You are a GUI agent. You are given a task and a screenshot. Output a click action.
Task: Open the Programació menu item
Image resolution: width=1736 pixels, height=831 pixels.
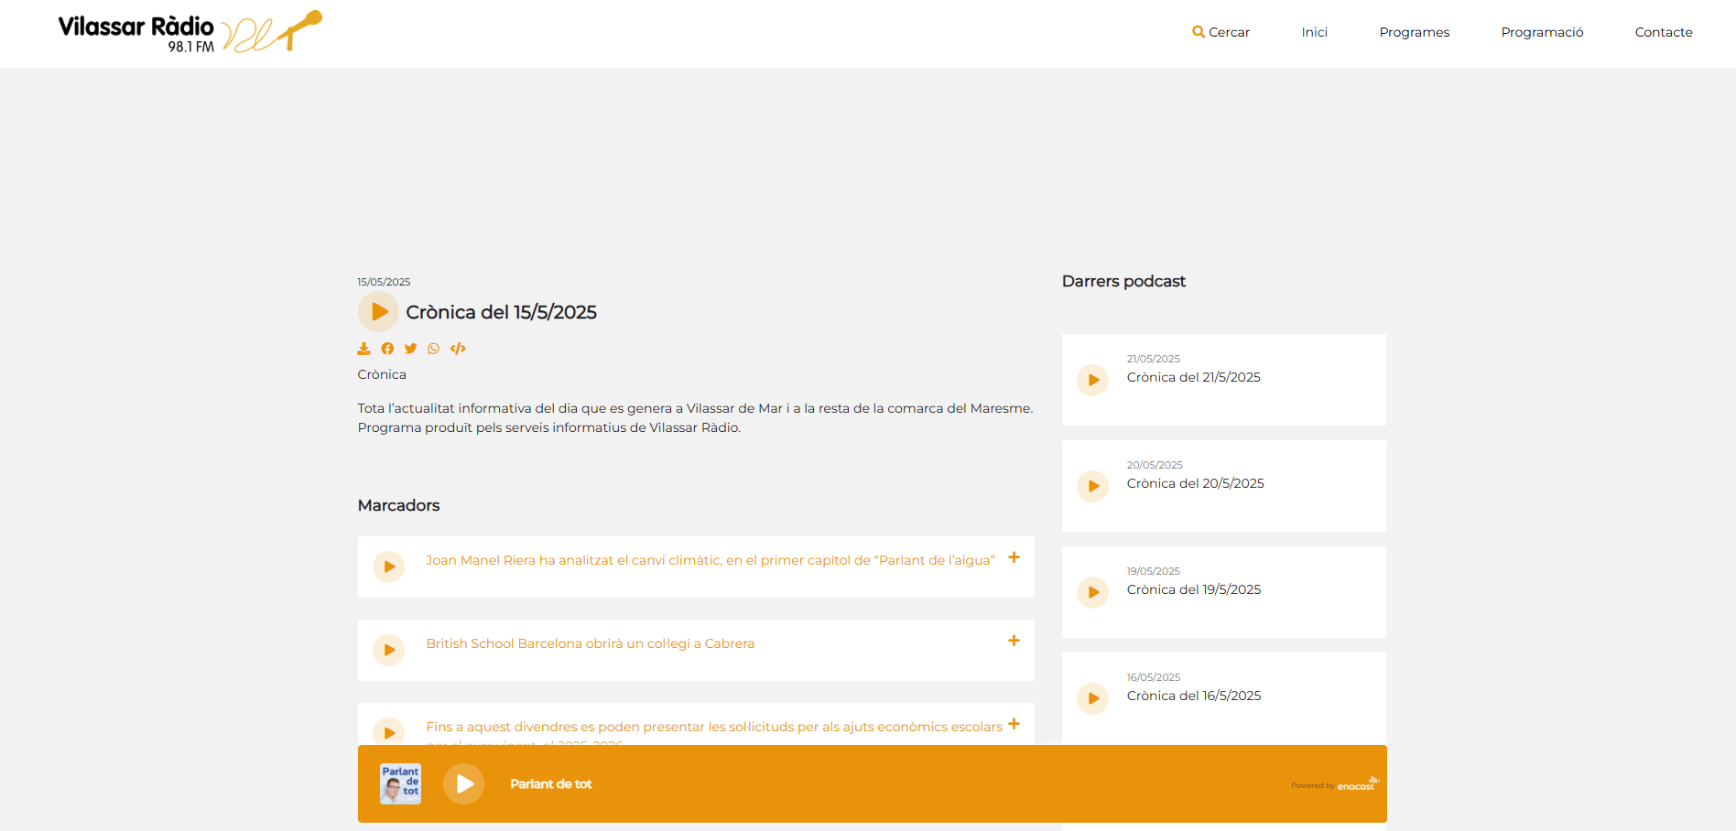point(1542,32)
